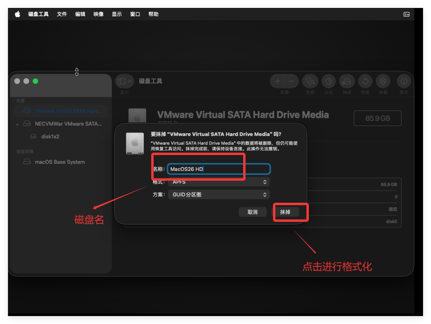Click the 抹掉 button in the dialog
The image size is (431, 324).
point(285,212)
